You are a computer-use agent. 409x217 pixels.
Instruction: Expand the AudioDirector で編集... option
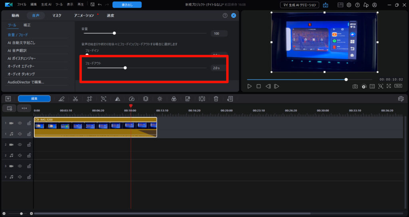click(26, 82)
